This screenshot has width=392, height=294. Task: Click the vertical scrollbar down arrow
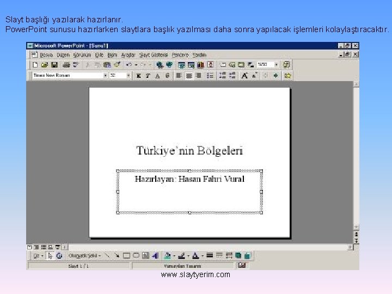coord(356,226)
